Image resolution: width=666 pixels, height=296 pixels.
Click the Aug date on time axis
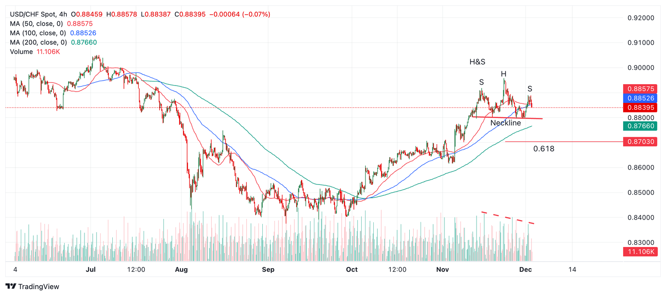pos(181,270)
